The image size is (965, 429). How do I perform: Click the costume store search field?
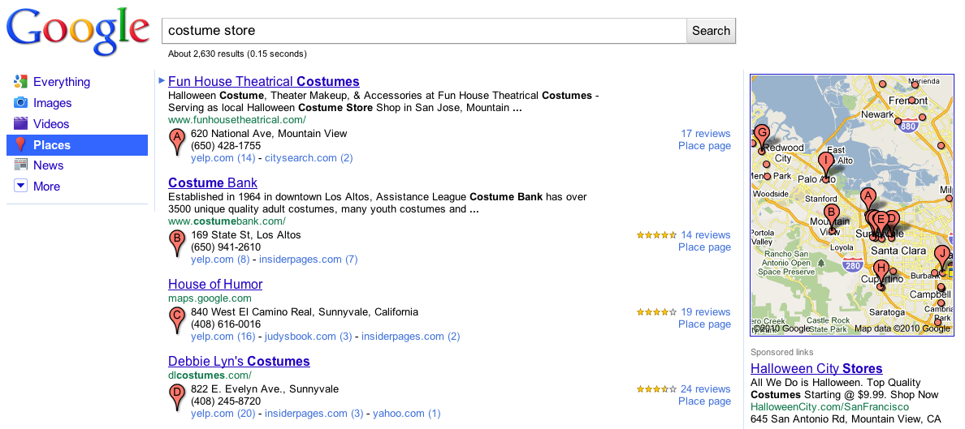(424, 31)
